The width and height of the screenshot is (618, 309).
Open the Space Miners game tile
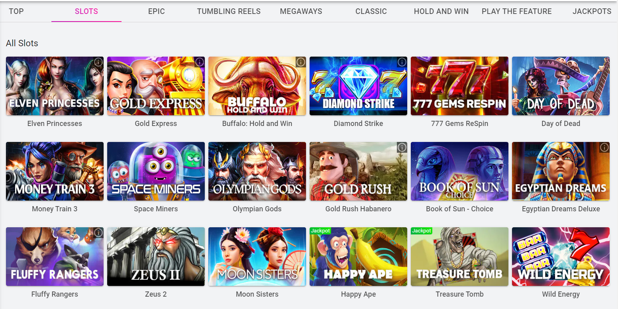tap(156, 171)
